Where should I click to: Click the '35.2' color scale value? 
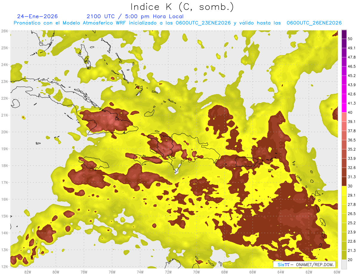[352, 149]
